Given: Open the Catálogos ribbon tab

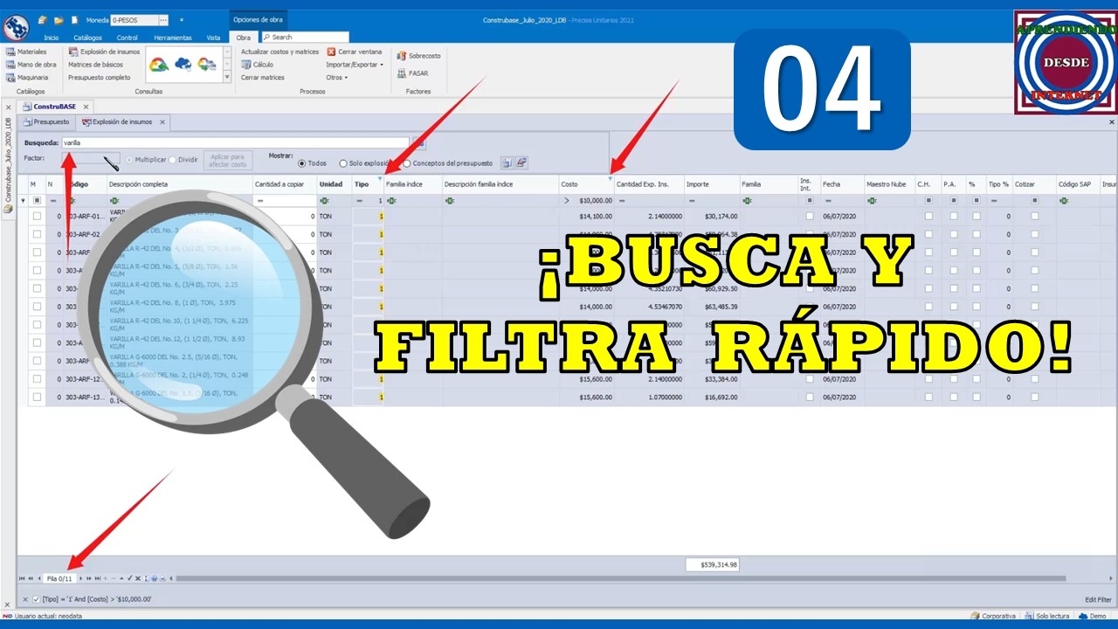Looking at the screenshot, I should (x=87, y=38).
